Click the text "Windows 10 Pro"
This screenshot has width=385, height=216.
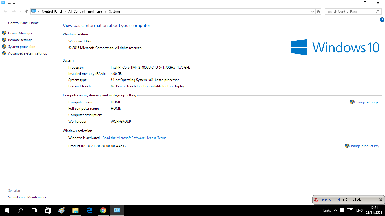80,41
